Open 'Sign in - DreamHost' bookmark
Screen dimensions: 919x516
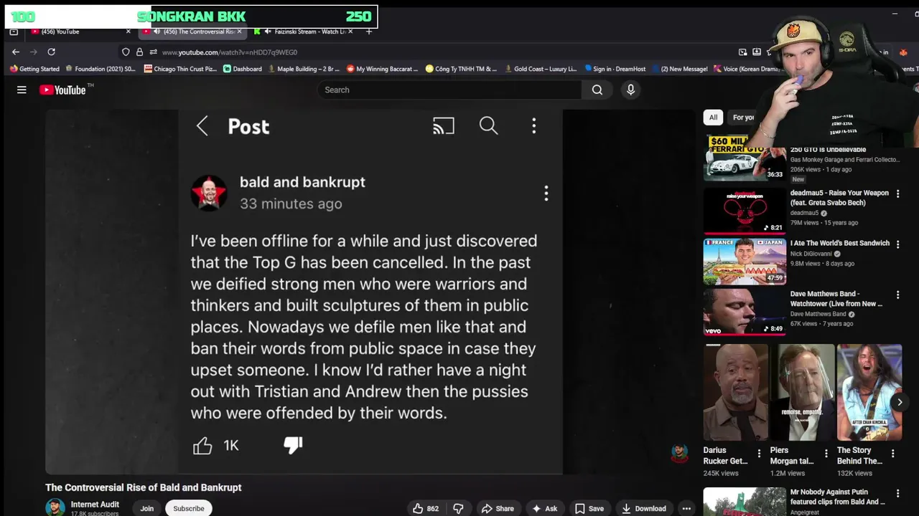(616, 69)
